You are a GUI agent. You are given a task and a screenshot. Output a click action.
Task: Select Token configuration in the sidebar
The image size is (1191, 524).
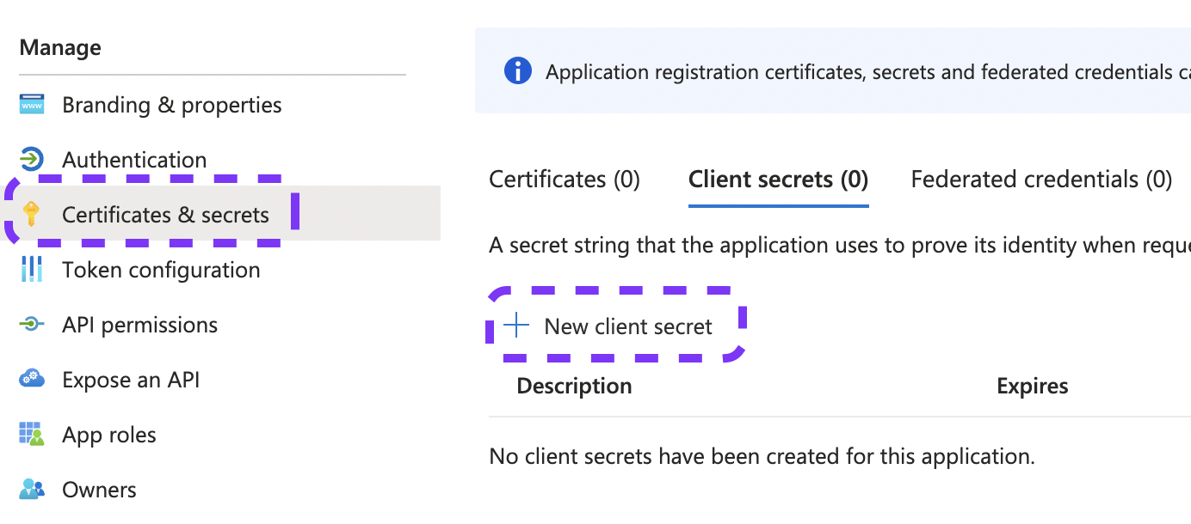161,269
